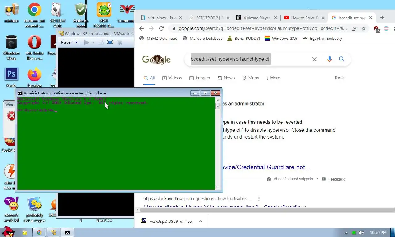Click the angry bird Start button

(x=8, y=232)
